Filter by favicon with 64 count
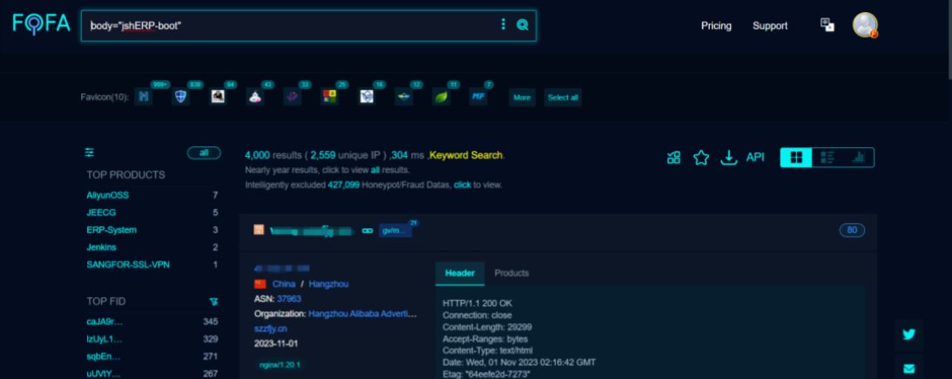Viewport: 952px width, 379px height. (x=218, y=96)
